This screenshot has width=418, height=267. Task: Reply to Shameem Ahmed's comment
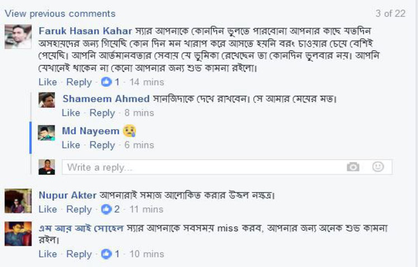[102, 113]
